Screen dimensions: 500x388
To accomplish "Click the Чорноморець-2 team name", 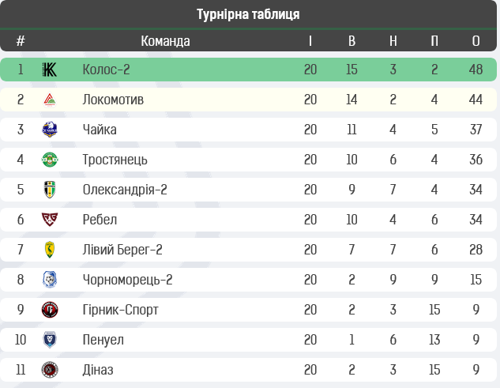I will point(127,280).
